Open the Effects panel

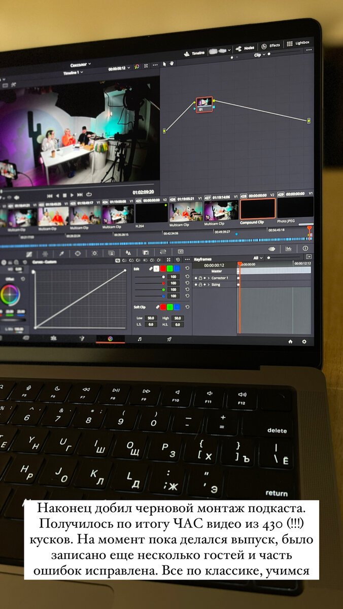coord(271,45)
